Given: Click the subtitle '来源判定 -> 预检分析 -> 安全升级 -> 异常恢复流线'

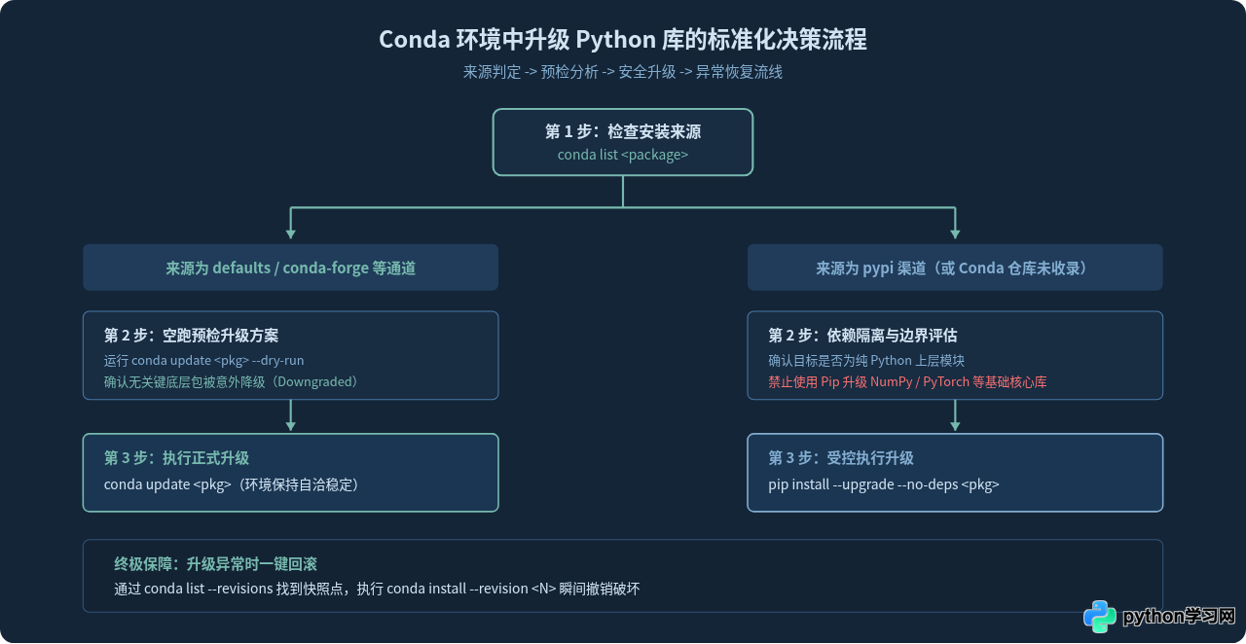Looking at the screenshot, I should 623,72.
